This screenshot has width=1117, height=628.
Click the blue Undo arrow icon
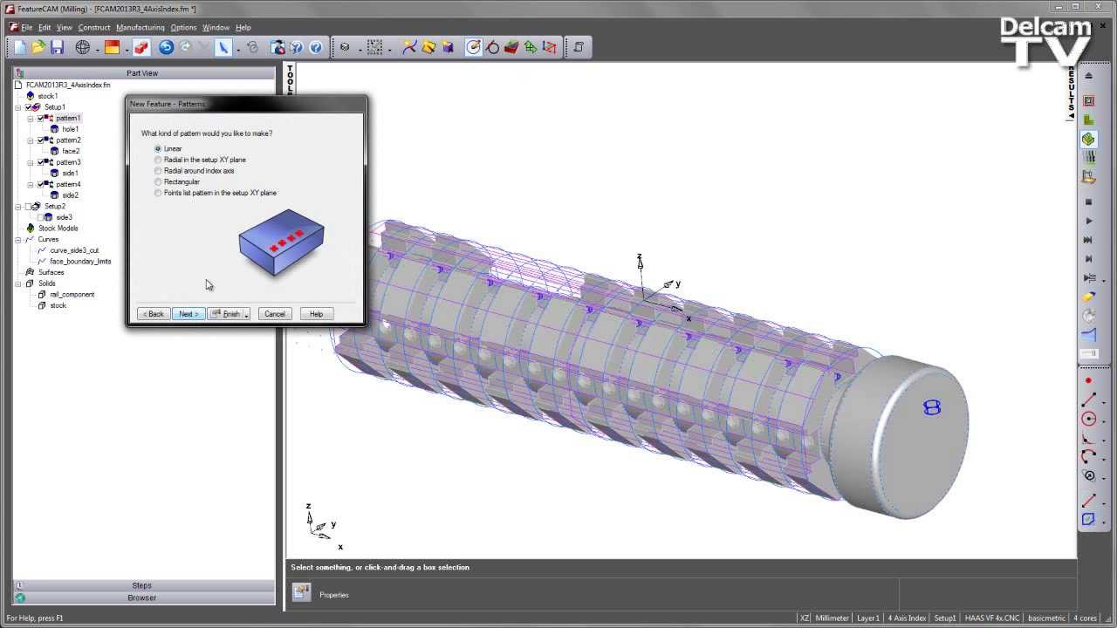click(166, 47)
